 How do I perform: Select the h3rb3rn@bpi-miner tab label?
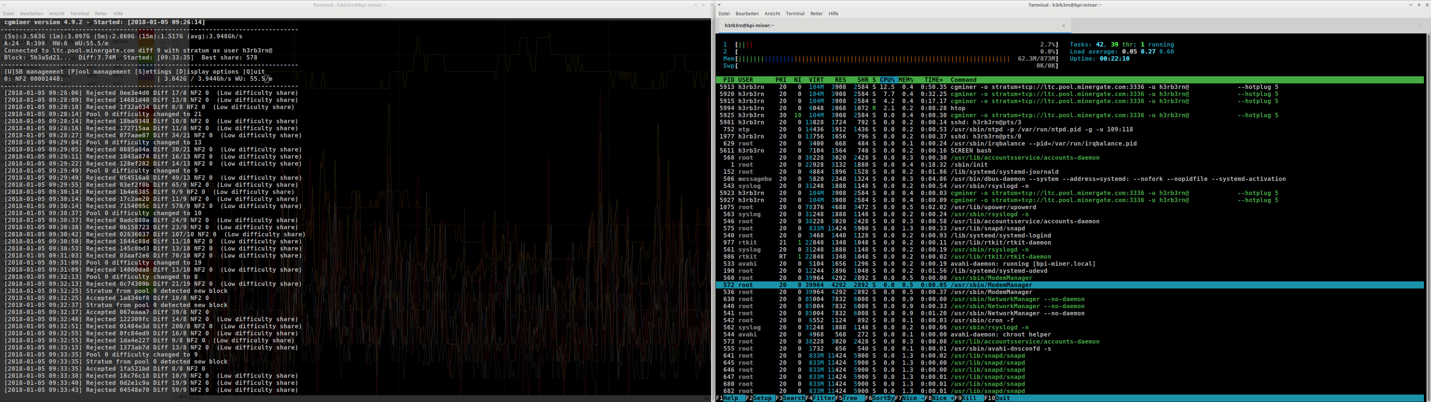coord(749,26)
